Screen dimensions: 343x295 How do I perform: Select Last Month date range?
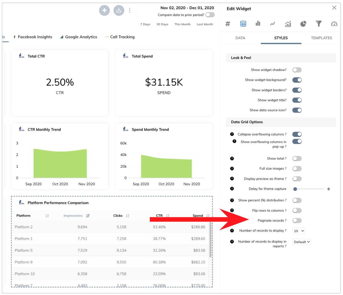[205, 24]
